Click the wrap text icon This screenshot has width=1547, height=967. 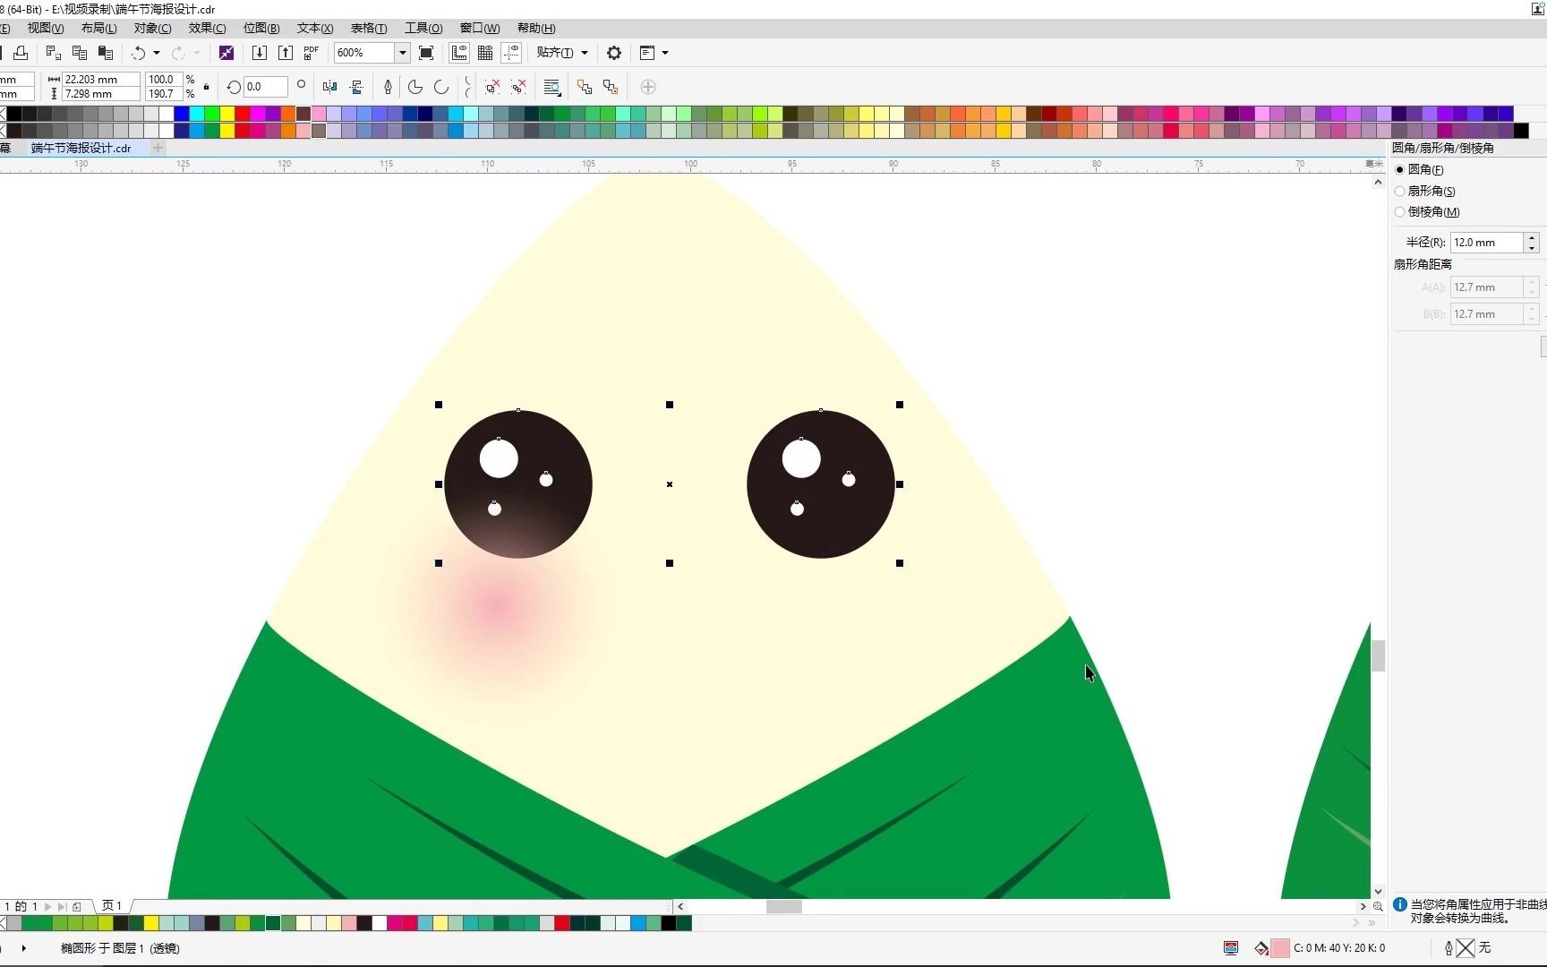tap(552, 87)
